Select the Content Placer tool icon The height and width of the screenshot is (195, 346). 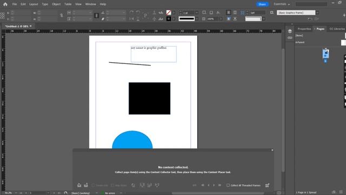[x=86, y=185]
